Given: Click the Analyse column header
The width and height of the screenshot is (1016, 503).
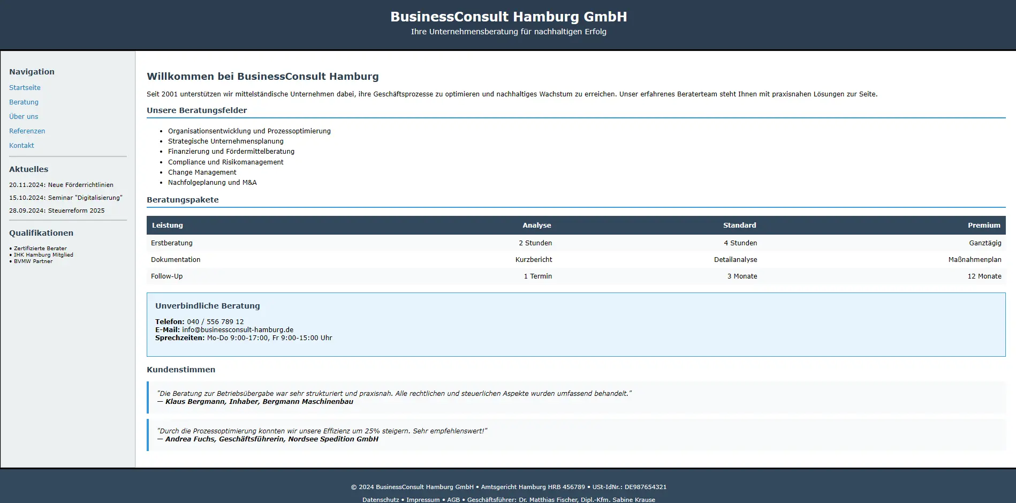Looking at the screenshot, I should point(536,226).
